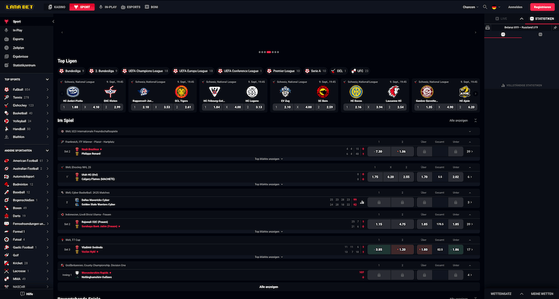
Task: Switch to the Kasino tab
Action: tap(58, 7)
